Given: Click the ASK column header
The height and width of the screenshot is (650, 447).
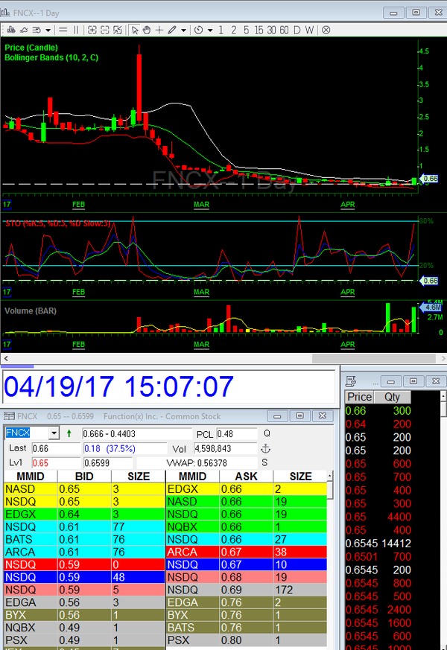Looking at the screenshot, I should 246,476.
